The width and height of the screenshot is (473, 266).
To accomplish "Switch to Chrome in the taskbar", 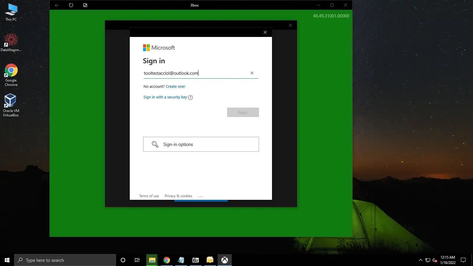I will (x=167, y=260).
